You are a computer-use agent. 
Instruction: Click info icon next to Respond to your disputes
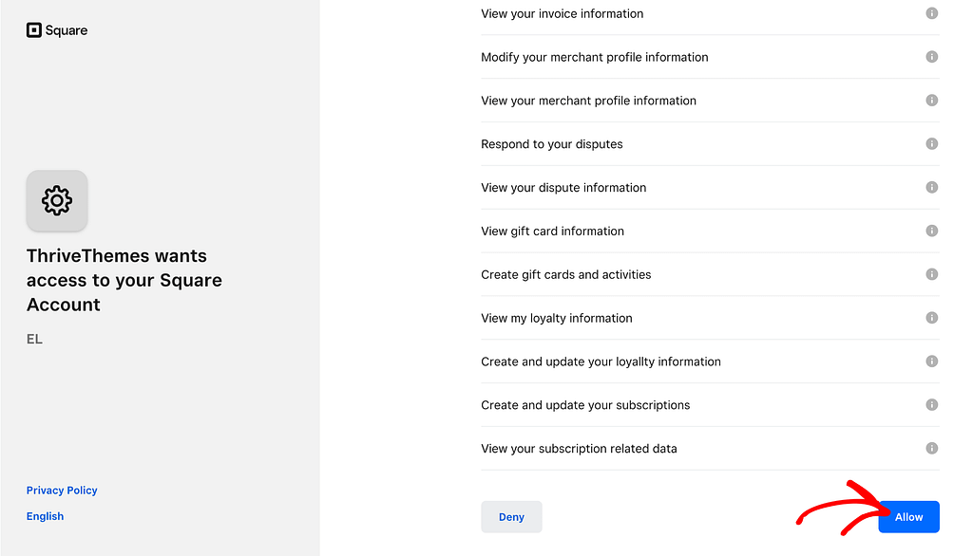coord(931,144)
